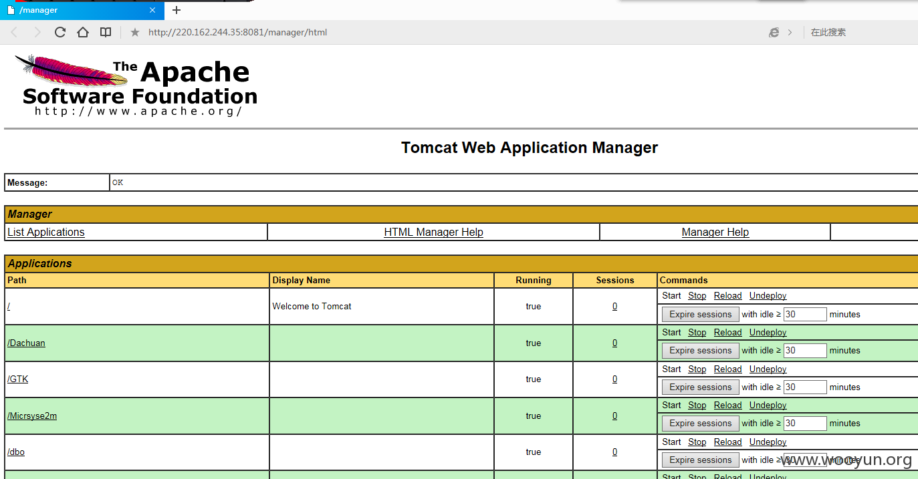The width and height of the screenshot is (918, 479).
Task: Click the OK message text
Action: [x=118, y=182]
